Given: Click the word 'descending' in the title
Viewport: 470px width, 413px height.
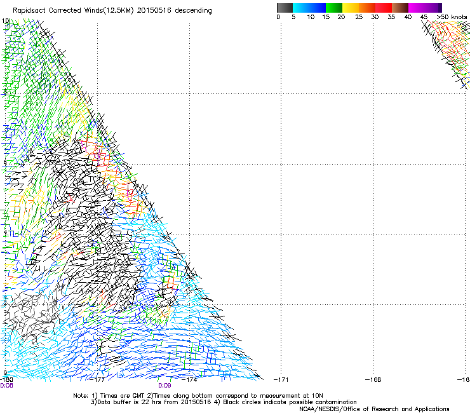Looking at the screenshot, I should click(x=193, y=11).
